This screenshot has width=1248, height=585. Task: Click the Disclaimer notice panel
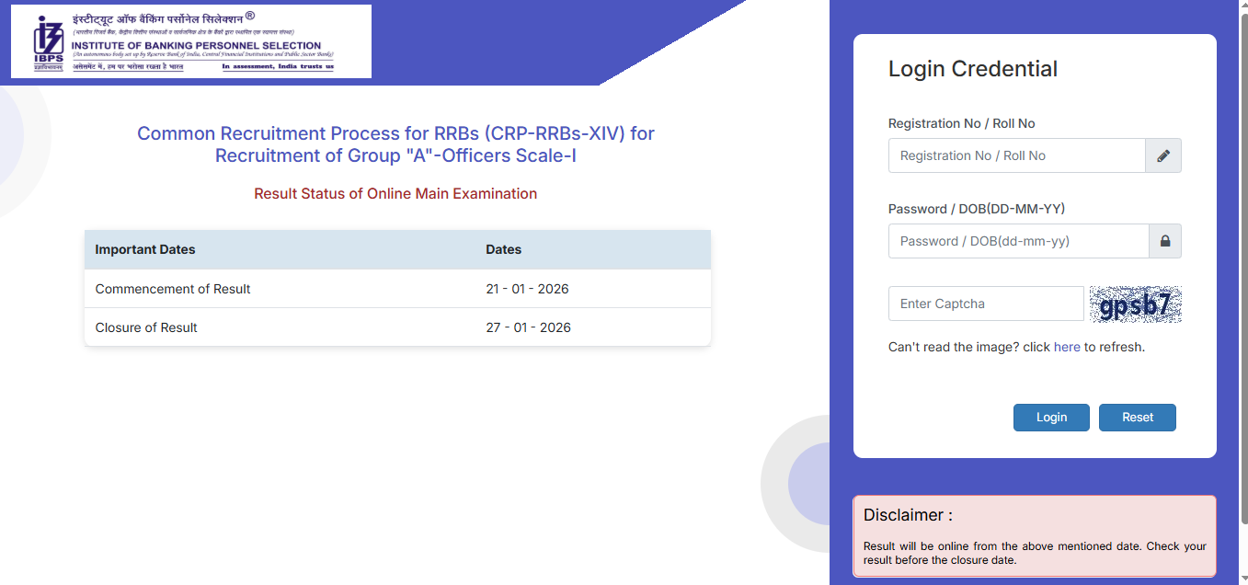[x=1034, y=535]
